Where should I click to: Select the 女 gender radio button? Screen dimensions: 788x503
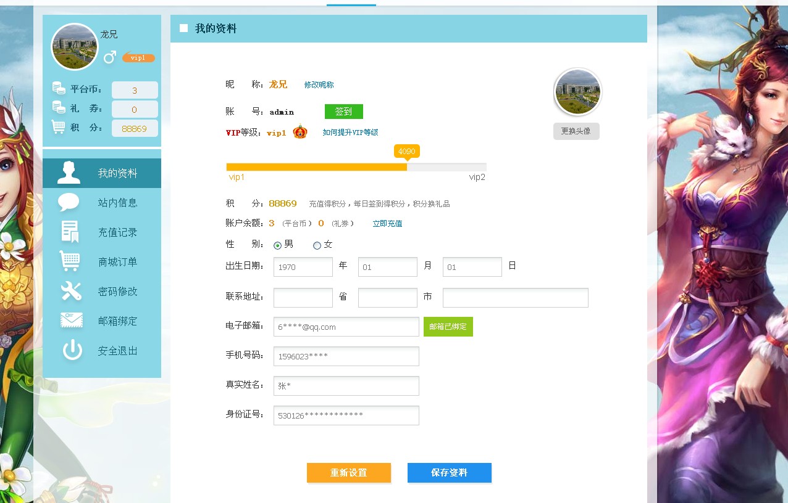[x=317, y=245]
